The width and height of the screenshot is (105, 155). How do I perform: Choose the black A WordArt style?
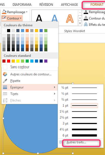(39, 18)
